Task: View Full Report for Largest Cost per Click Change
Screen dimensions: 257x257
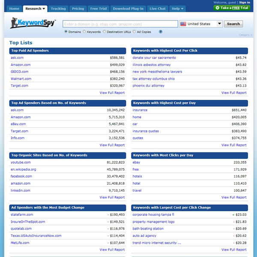Action: click(234, 250)
